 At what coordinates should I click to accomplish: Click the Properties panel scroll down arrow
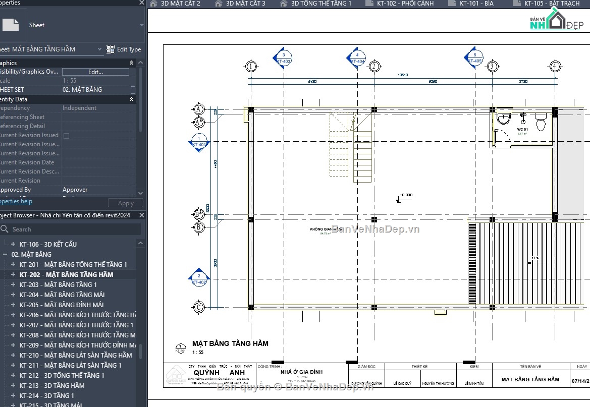pyautogui.click(x=141, y=193)
